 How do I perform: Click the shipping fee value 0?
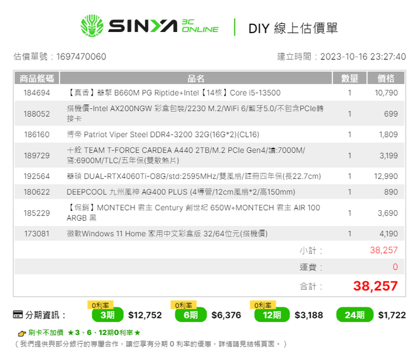395,267
